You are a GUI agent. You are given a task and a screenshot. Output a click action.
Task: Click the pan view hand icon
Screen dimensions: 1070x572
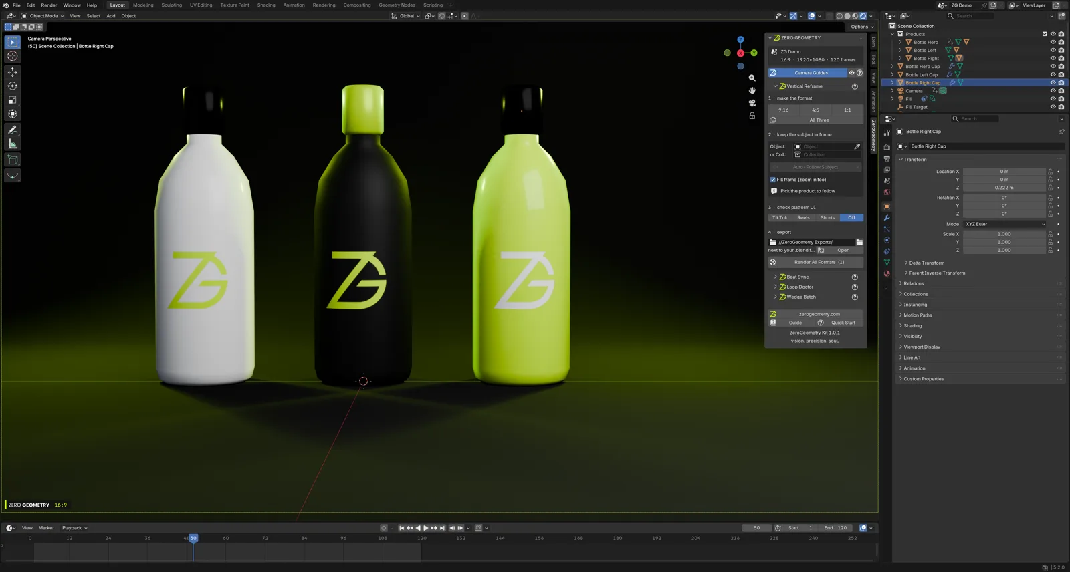(x=752, y=90)
